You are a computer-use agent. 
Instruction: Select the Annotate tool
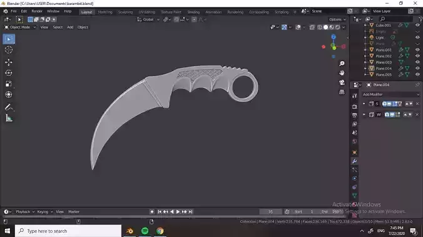point(9,107)
